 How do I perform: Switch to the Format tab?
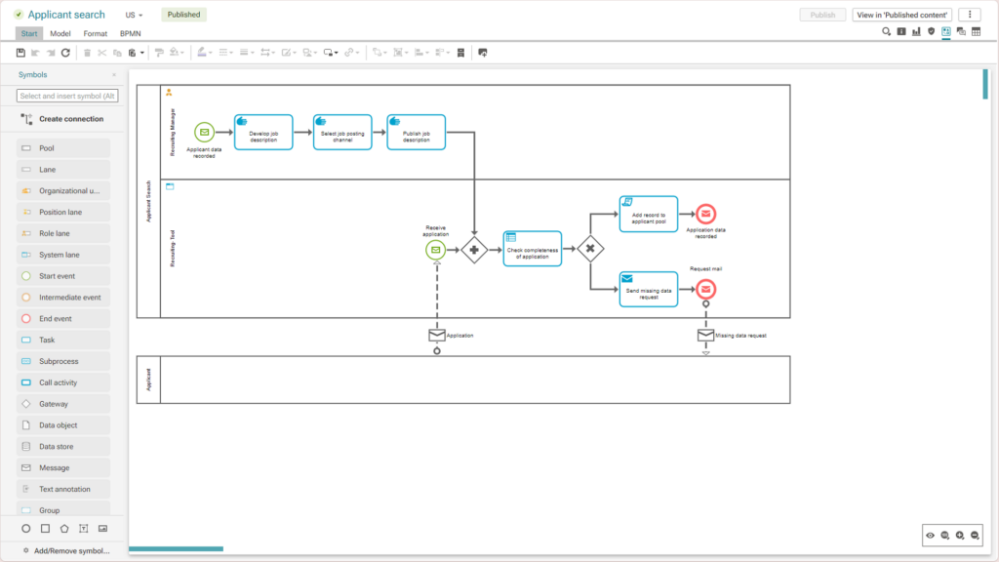click(x=95, y=33)
